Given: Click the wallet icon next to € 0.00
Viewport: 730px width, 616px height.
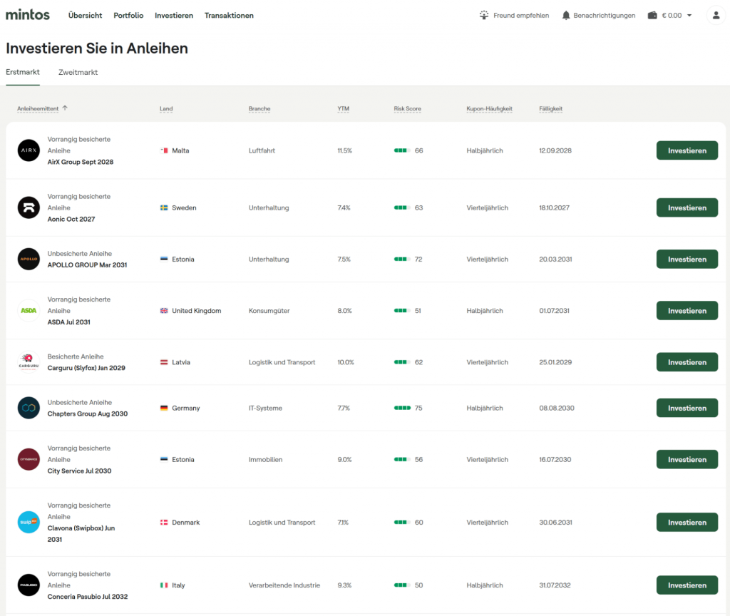Looking at the screenshot, I should (x=652, y=16).
